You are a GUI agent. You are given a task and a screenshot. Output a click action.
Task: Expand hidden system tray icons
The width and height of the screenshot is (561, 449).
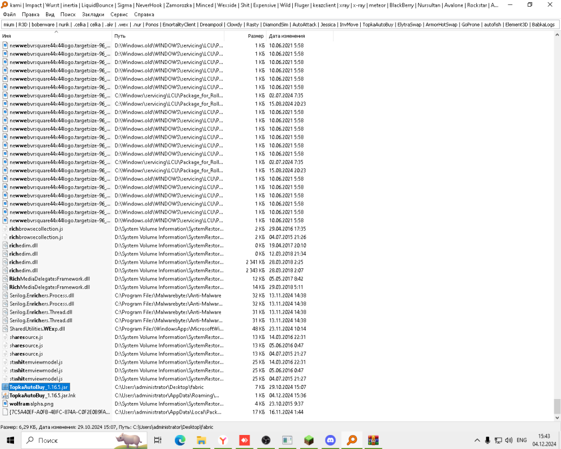pyautogui.click(x=477, y=440)
